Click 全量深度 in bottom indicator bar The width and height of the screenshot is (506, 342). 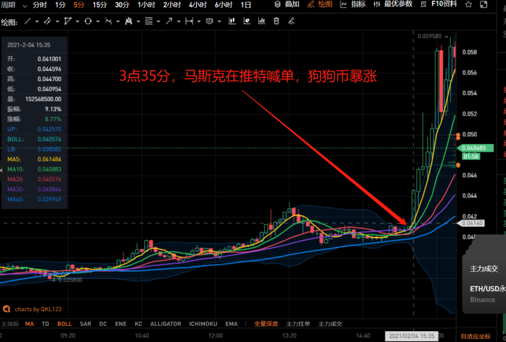point(266,324)
